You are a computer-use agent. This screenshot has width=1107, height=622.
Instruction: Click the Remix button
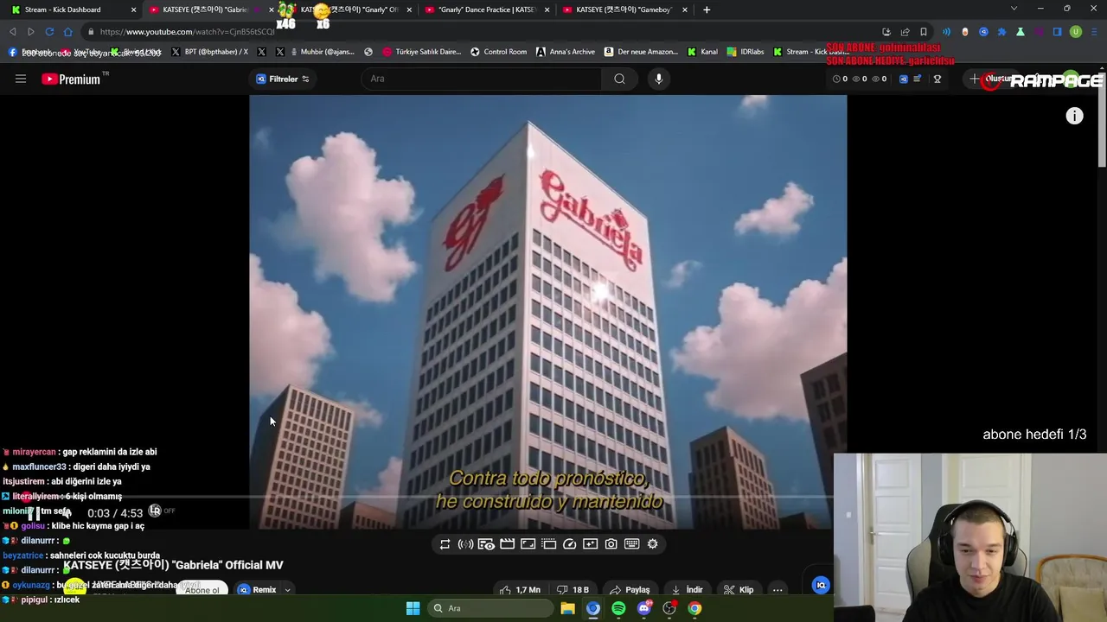[257, 590]
